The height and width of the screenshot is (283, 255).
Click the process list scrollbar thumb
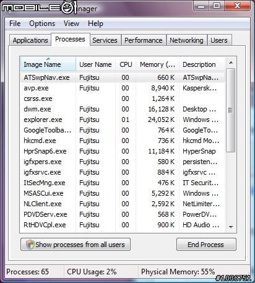point(231,110)
